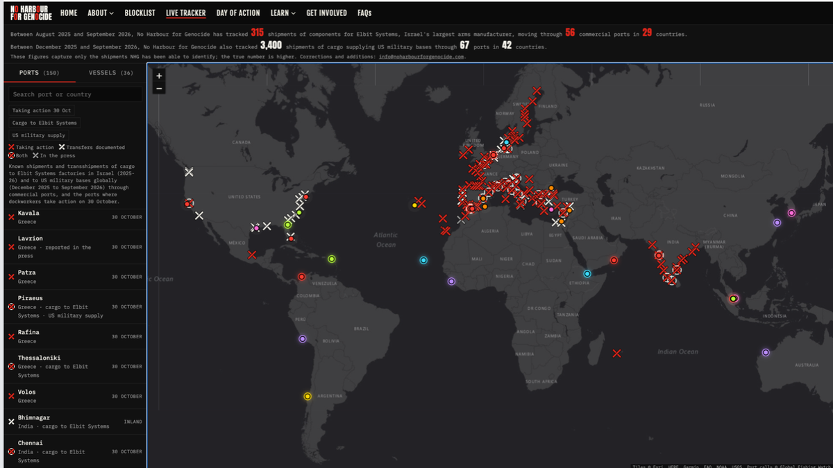Toggle the Cargo to Elbit Systems filter
The height and width of the screenshot is (468, 833).
click(x=44, y=123)
